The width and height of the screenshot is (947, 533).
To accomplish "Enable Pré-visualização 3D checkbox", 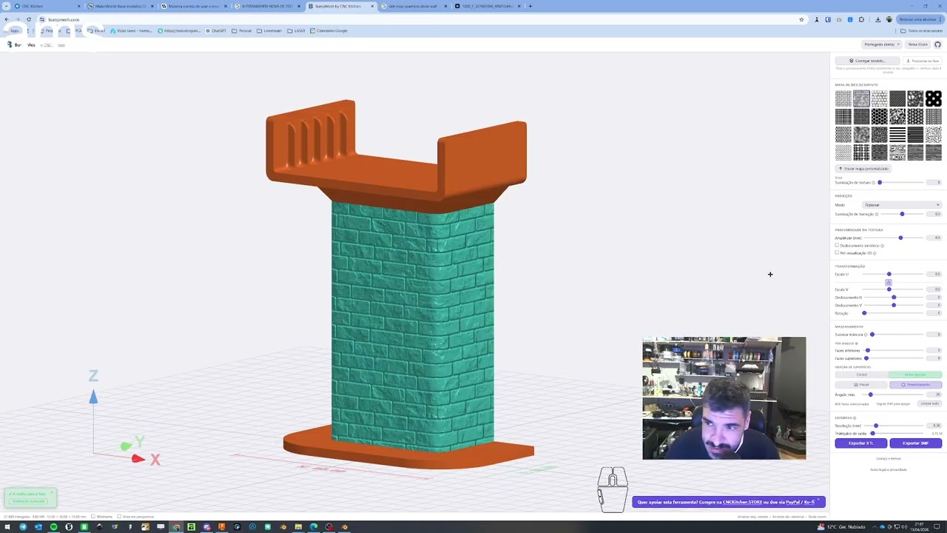I will tap(838, 253).
